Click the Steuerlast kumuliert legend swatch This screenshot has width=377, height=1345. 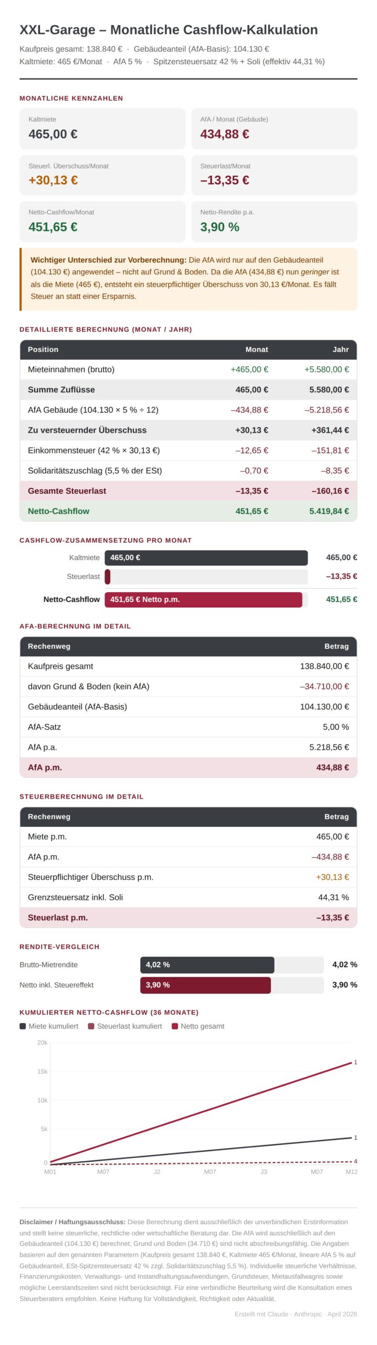(x=91, y=1026)
